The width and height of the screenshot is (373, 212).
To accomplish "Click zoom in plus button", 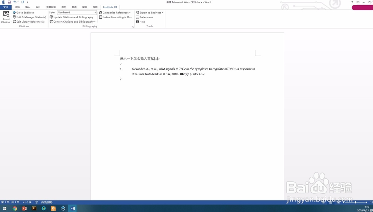I will tap(366, 202).
